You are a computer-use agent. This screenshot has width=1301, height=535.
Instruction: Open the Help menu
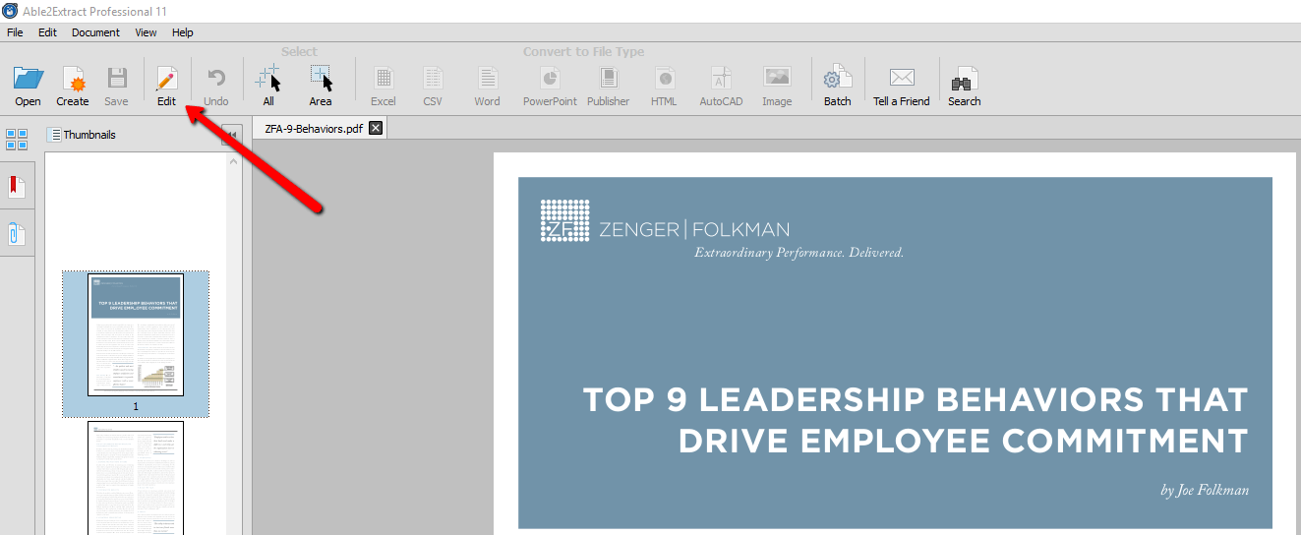183,32
